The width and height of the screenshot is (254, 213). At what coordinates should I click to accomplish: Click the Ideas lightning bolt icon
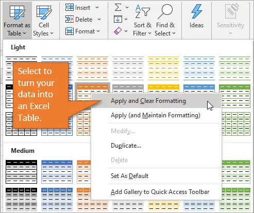[196, 12]
